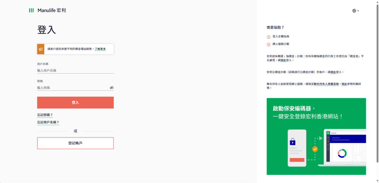Open the 忘記密碼？ link
The height and width of the screenshot is (183, 379).
[x=45, y=115]
